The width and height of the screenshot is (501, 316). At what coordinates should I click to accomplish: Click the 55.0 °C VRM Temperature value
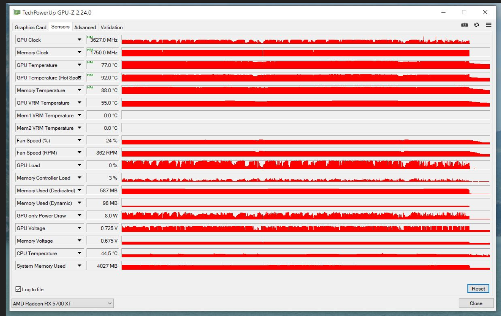pos(103,103)
